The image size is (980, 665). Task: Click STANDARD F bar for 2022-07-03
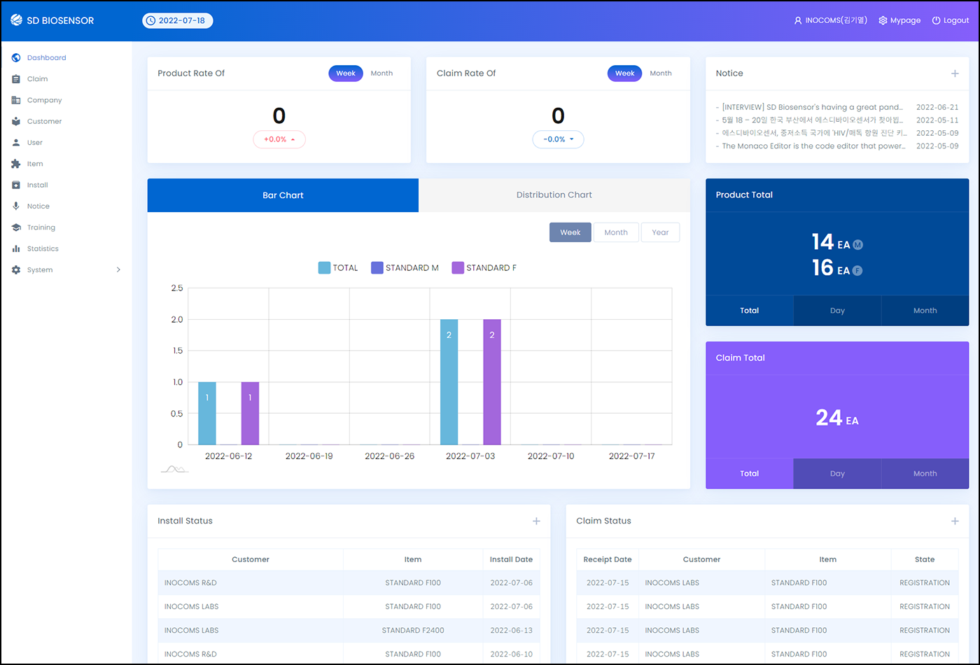[x=492, y=382]
